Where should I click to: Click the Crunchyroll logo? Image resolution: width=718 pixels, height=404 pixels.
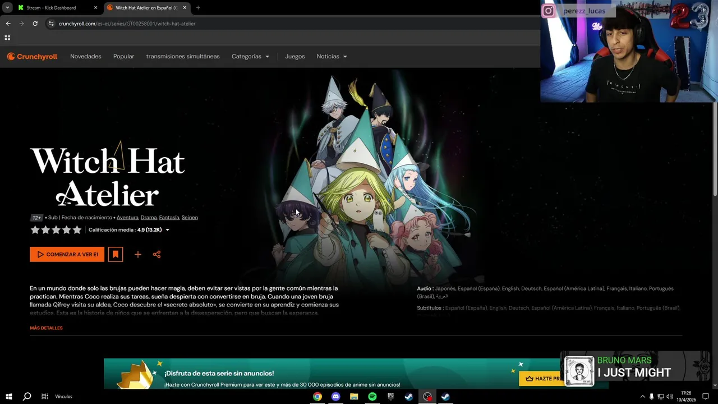[x=32, y=57]
